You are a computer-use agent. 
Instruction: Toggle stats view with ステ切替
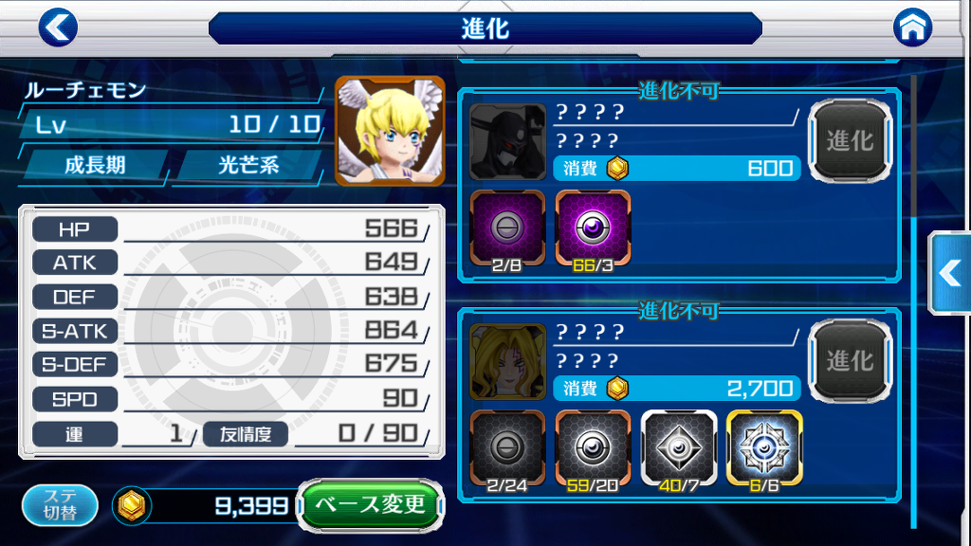click(60, 505)
